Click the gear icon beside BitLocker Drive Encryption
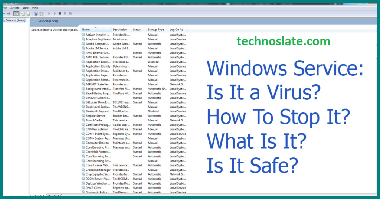The image size is (380, 199). (83, 102)
